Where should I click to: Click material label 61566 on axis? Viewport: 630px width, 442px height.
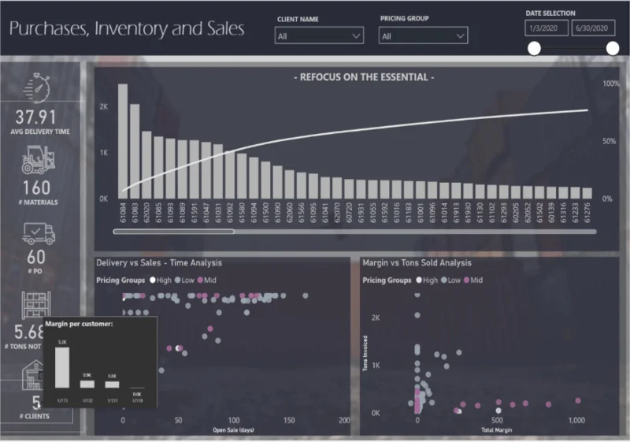coord(302,213)
